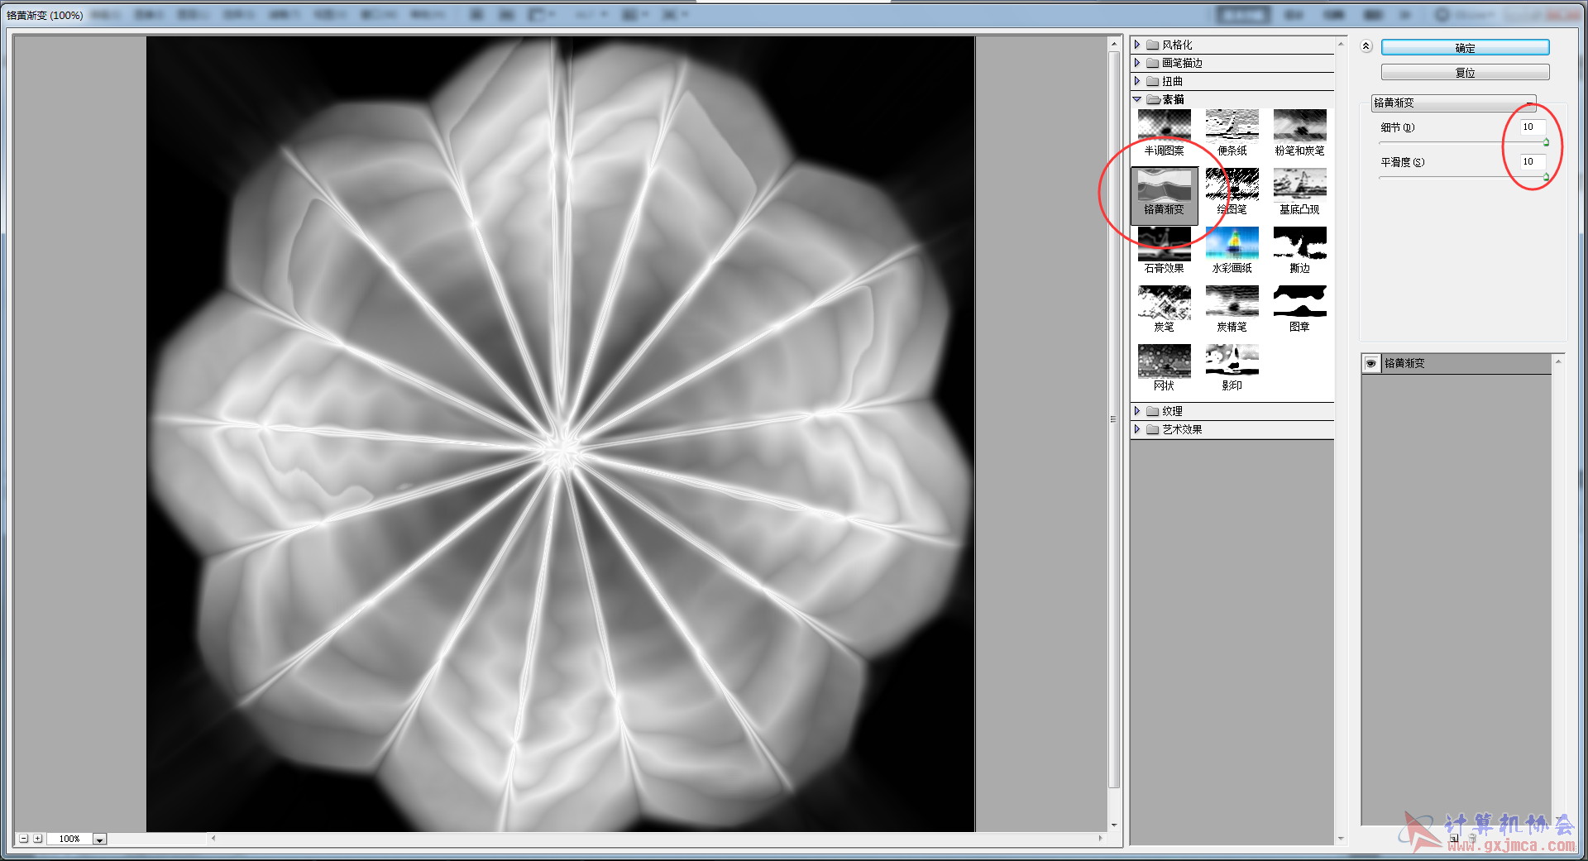
Task: Choose the 便条纸 filter thumbnail
Action: pyautogui.click(x=1232, y=126)
